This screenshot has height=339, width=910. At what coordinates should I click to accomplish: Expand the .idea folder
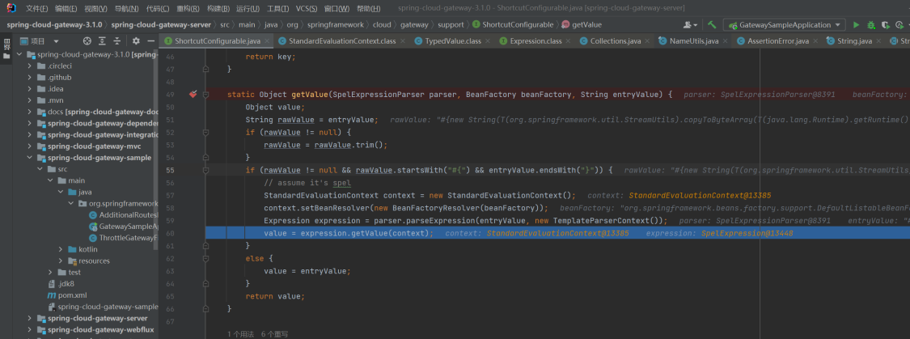point(30,89)
